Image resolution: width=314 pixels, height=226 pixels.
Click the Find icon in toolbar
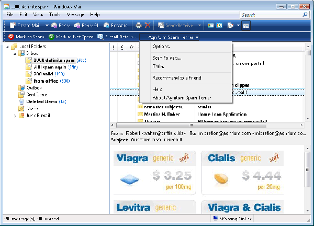[x=230, y=26]
